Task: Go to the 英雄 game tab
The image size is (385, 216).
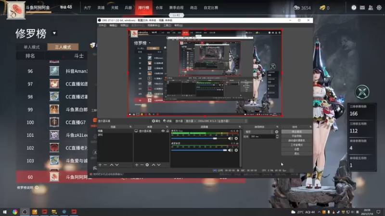Action: (x=101, y=8)
